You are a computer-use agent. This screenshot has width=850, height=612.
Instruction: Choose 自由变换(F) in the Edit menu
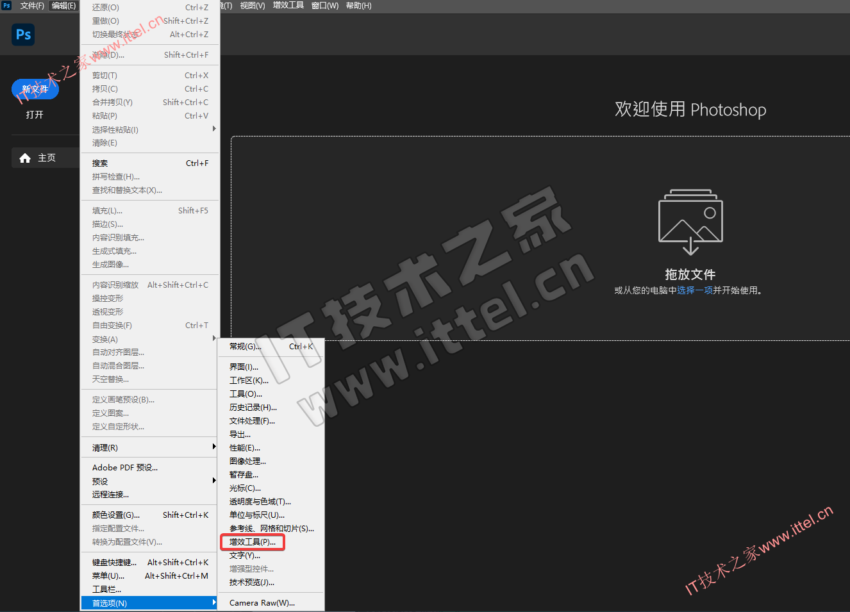pyautogui.click(x=150, y=326)
